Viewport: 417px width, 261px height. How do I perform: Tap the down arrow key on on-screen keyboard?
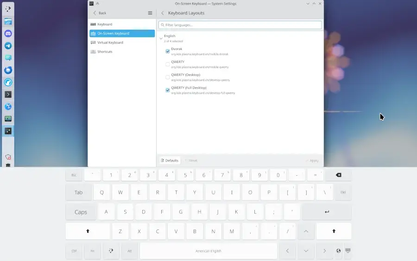(306, 251)
